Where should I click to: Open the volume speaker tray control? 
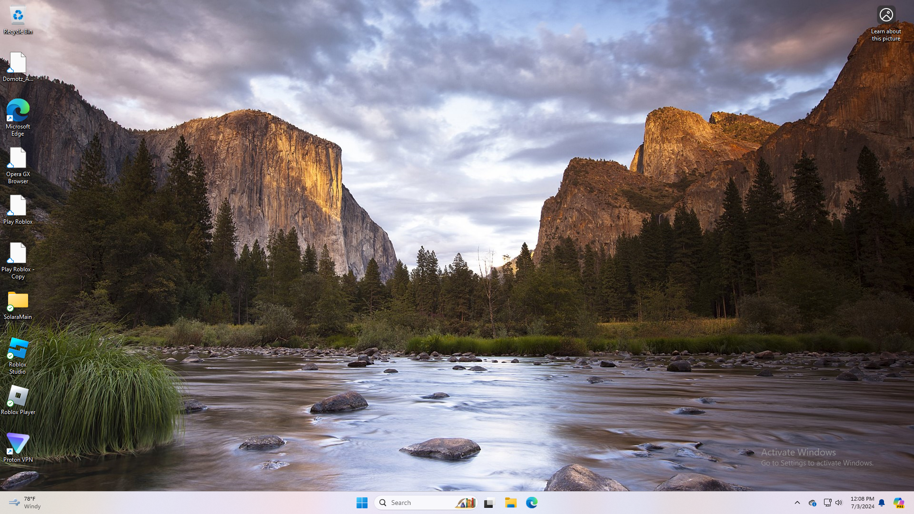[x=839, y=503]
